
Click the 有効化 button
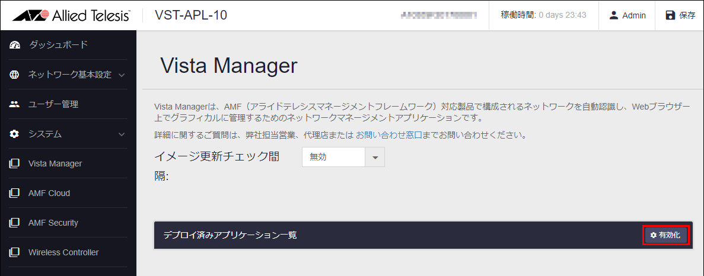[x=666, y=235]
